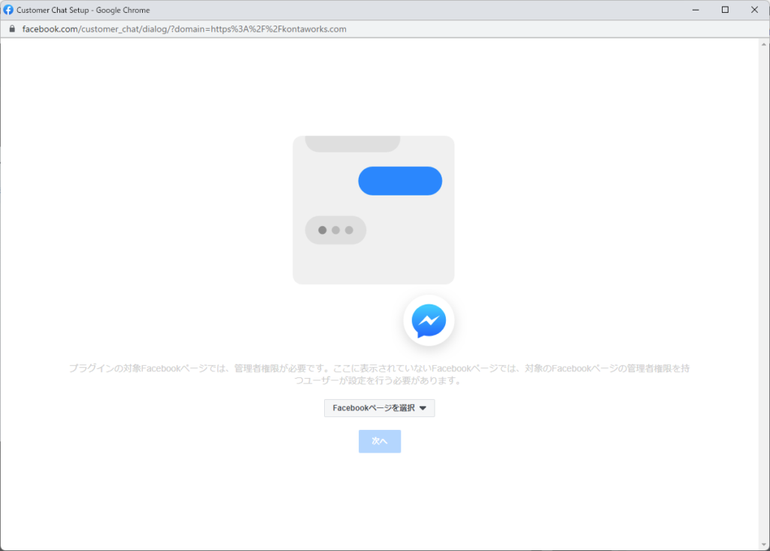This screenshot has width=770, height=551.
Task: Click the 次へ button
Action: click(380, 441)
